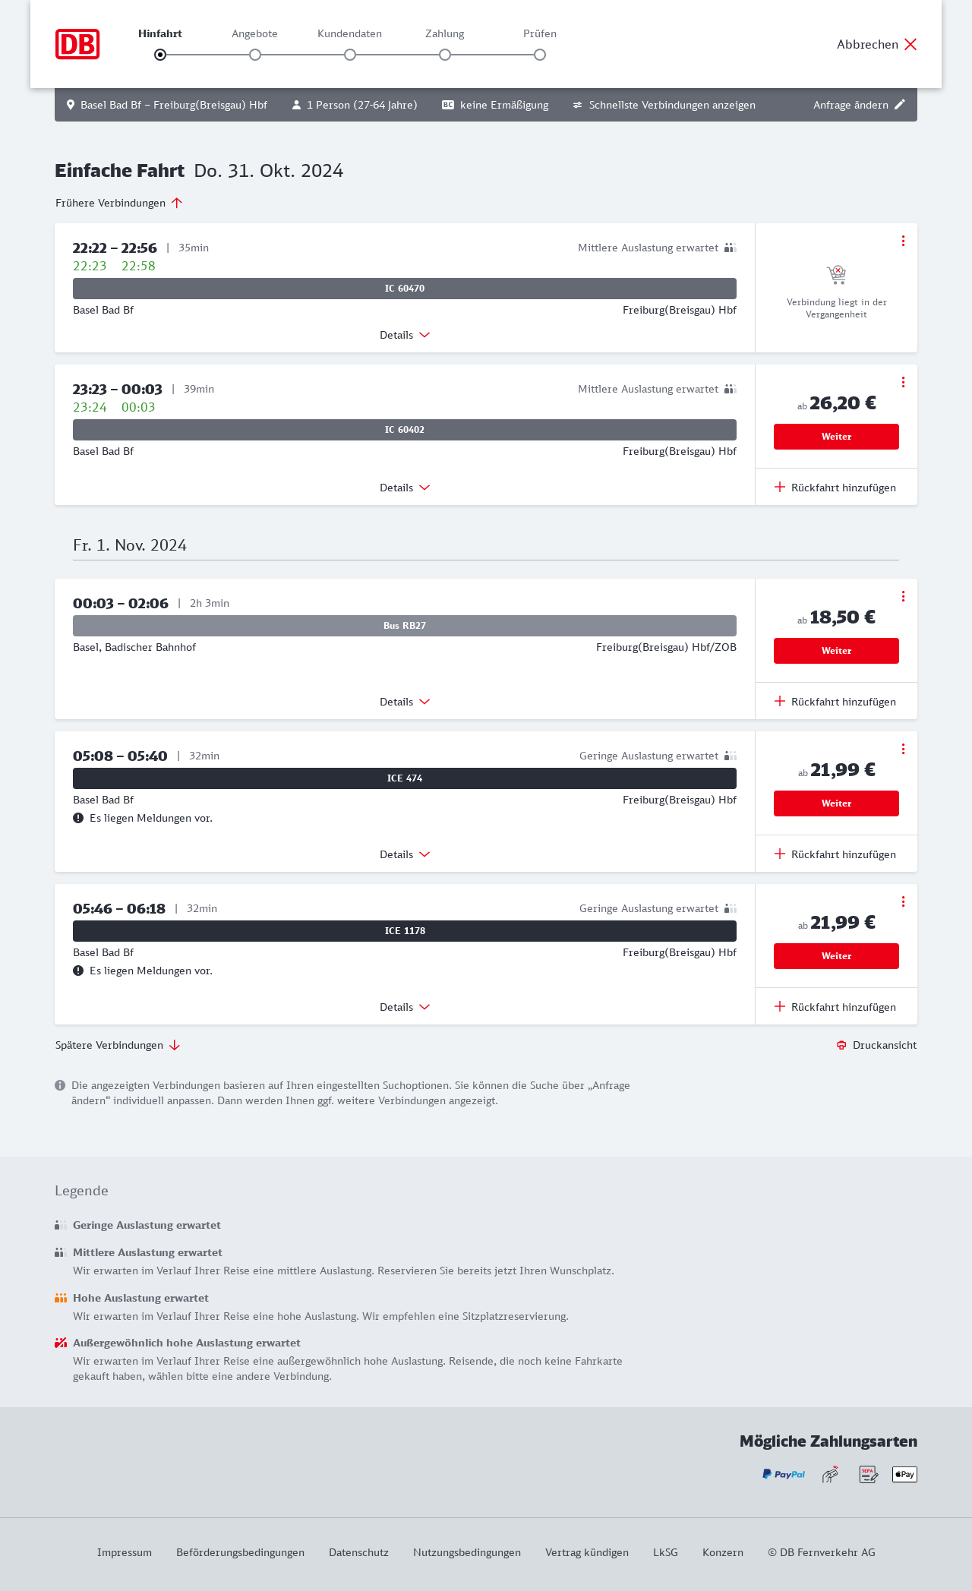Open three-dot menu for ICE 1178 connection
This screenshot has width=972, height=1591.
[903, 901]
